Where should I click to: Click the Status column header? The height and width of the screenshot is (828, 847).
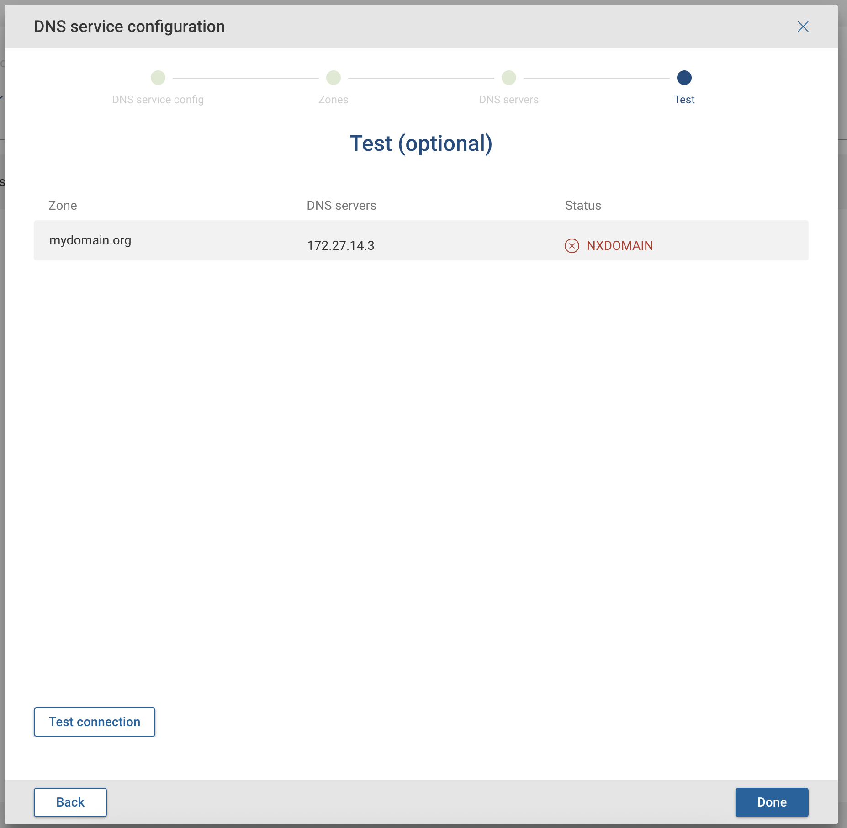click(582, 205)
